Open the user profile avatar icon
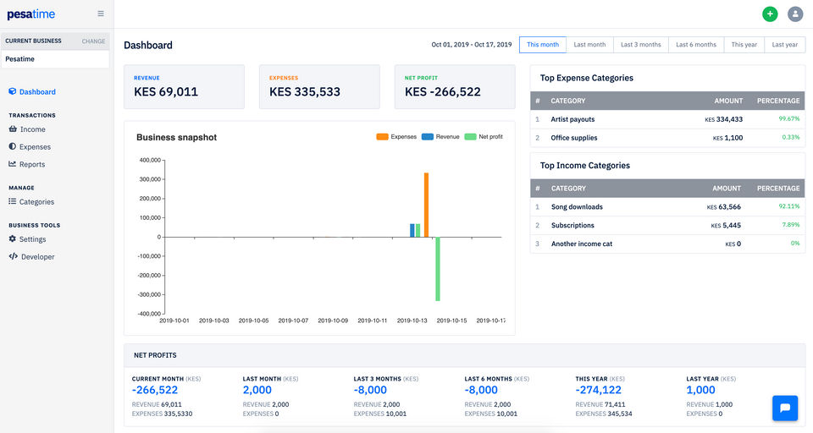The width and height of the screenshot is (813, 433). click(795, 14)
